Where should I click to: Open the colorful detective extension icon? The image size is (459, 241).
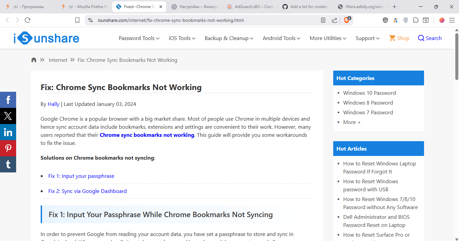[395, 20]
